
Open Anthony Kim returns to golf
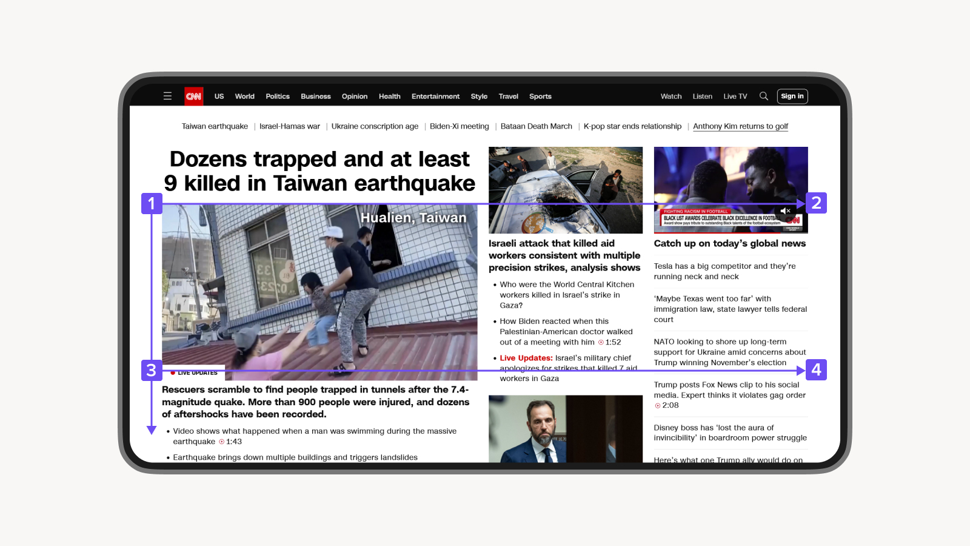pos(741,126)
